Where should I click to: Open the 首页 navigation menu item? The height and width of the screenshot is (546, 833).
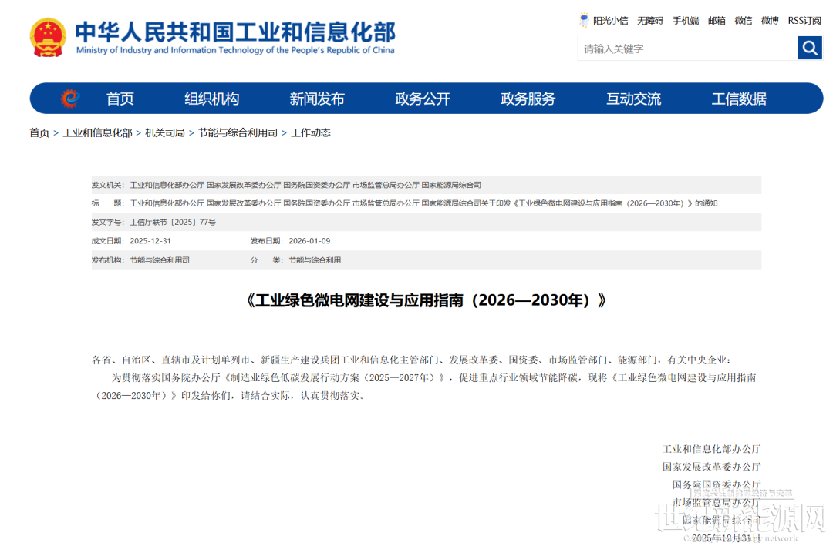pyautogui.click(x=120, y=99)
